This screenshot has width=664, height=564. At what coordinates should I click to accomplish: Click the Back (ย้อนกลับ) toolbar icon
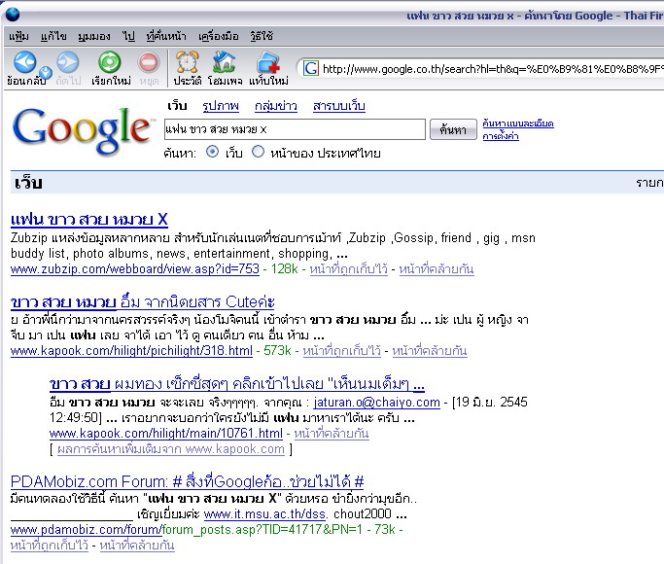(24, 62)
